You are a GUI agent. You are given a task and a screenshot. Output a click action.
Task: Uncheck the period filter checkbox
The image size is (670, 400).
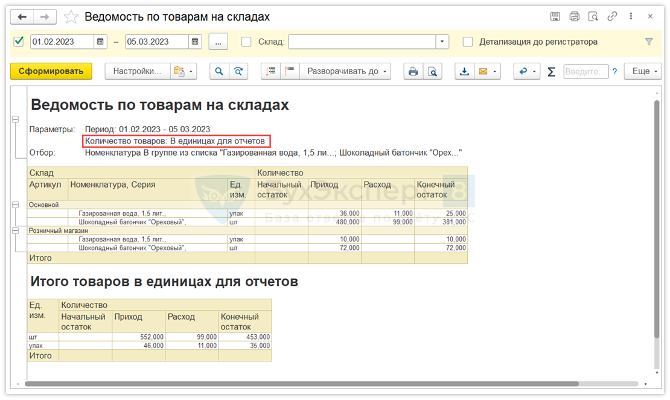(19, 42)
